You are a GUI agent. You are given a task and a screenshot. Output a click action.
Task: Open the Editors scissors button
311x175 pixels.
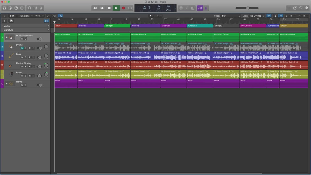coord(41,8)
